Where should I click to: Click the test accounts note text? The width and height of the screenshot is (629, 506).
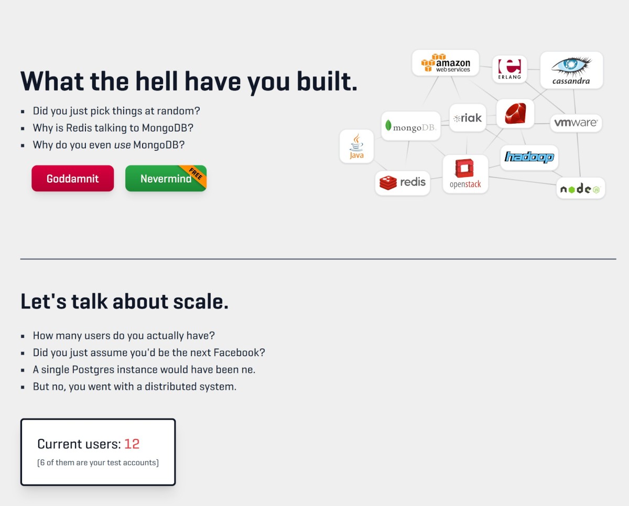pos(98,463)
